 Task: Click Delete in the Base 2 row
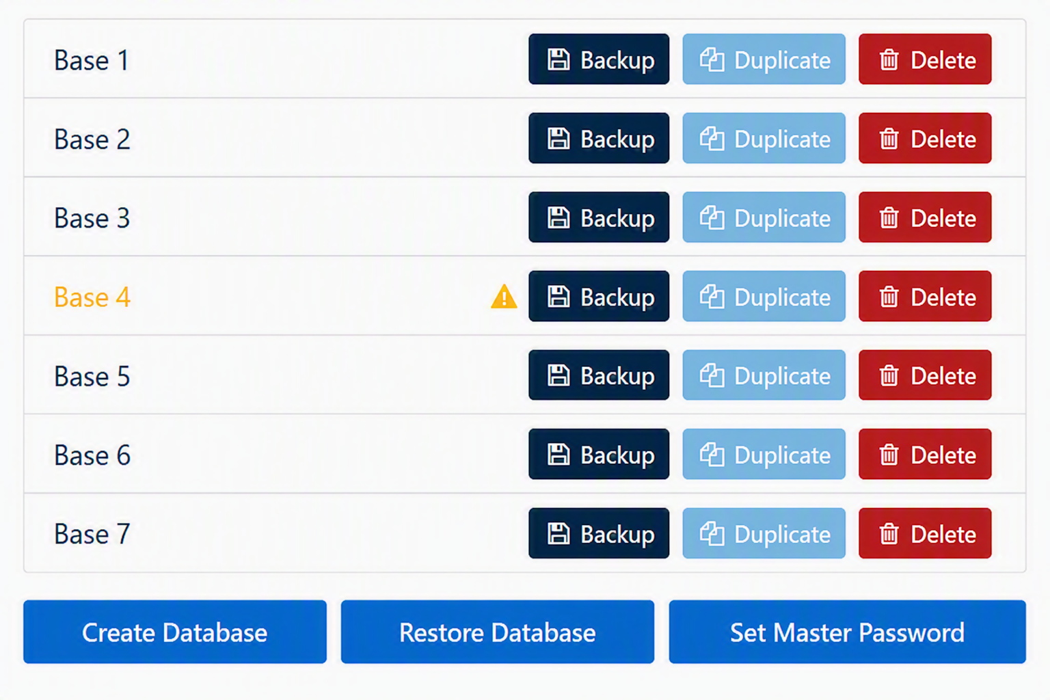click(x=925, y=138)
